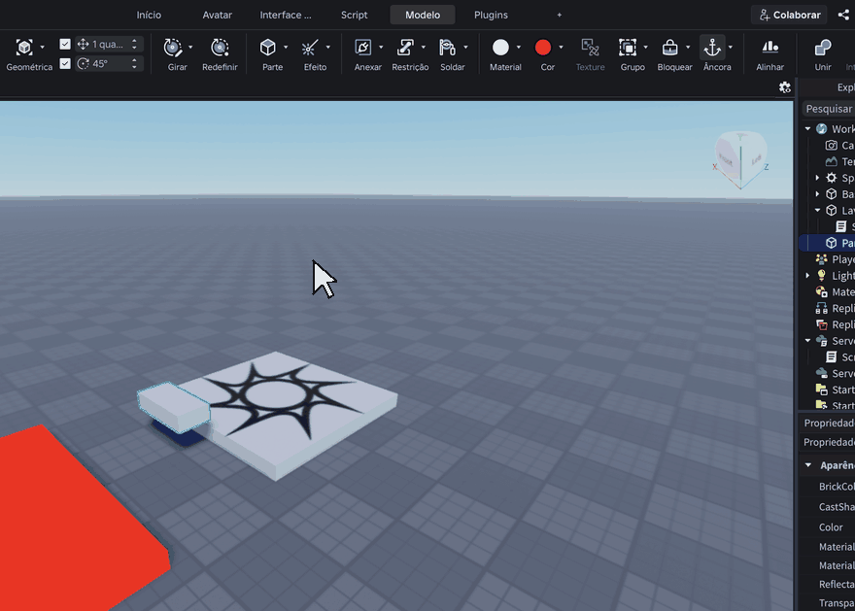Open the Interface tab

286,15
